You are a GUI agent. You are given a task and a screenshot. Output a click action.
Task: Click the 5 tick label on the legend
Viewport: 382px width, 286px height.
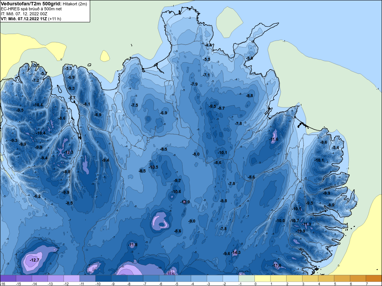click(x=335, y=284)
